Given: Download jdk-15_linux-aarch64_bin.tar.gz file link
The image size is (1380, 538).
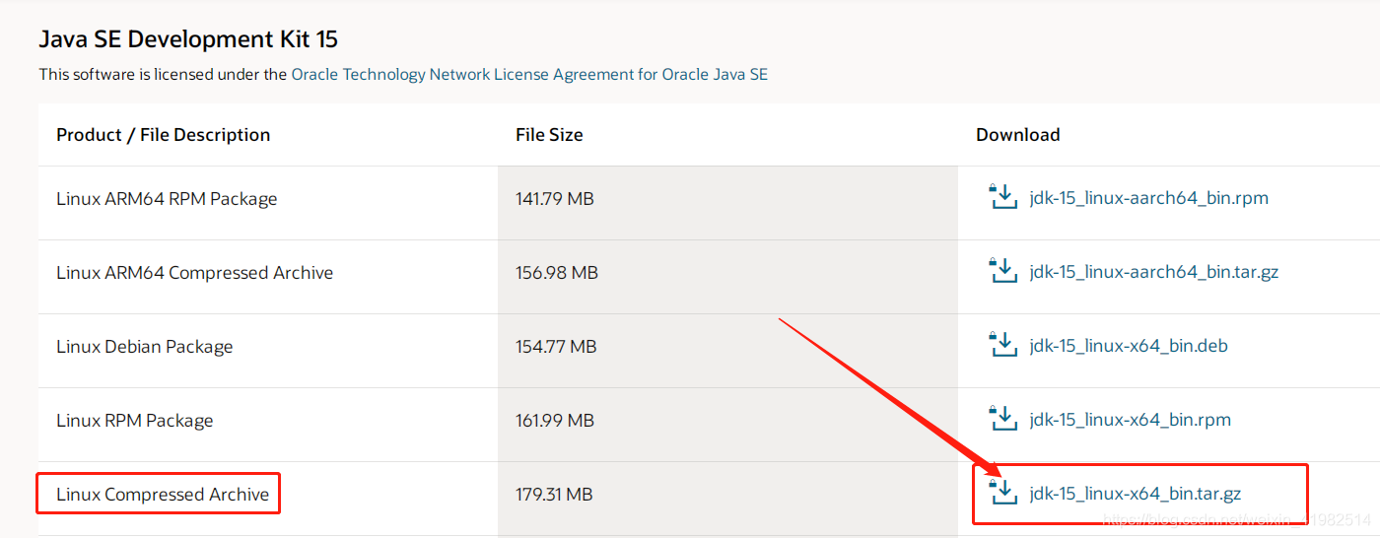Looking at the screenshot, I should (x=1153, y=272).
